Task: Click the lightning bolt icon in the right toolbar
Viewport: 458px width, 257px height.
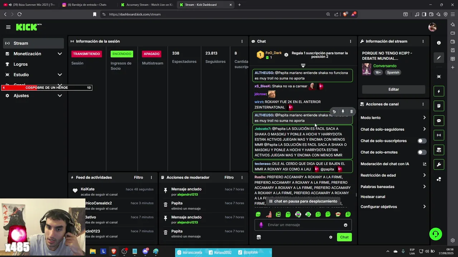Action: tap(439, 91)
